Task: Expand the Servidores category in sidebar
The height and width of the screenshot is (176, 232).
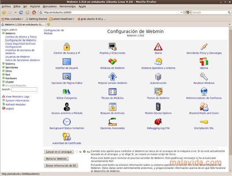Action: [x=3, y=67]
